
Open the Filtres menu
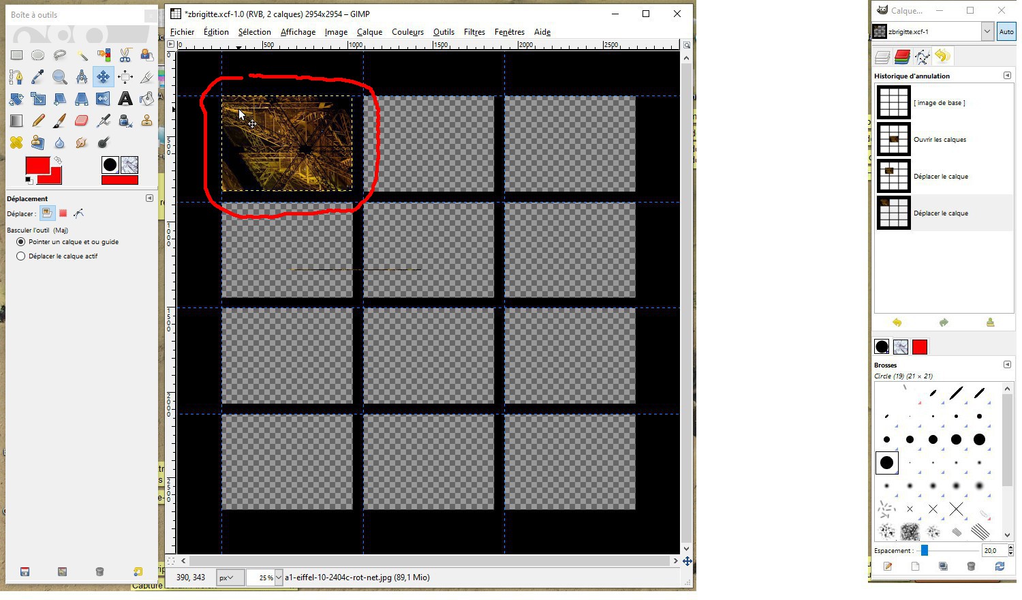coord(474,32)
